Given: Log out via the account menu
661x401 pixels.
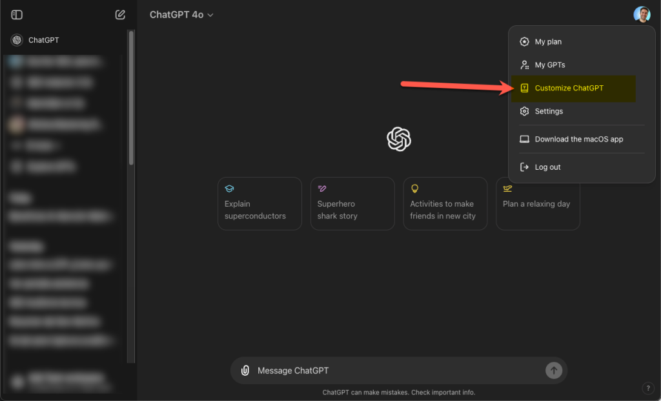Looking at the screenshot, I should [582, 167].
